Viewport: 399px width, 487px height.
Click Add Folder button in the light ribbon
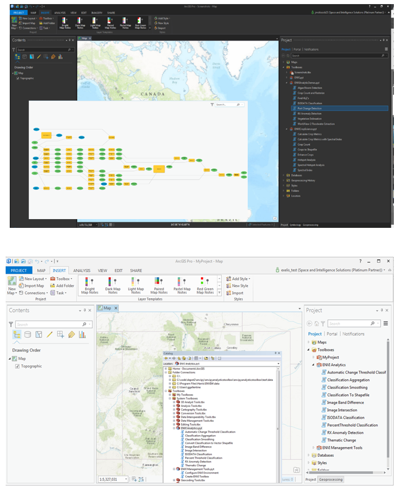(x=62, y=286)
